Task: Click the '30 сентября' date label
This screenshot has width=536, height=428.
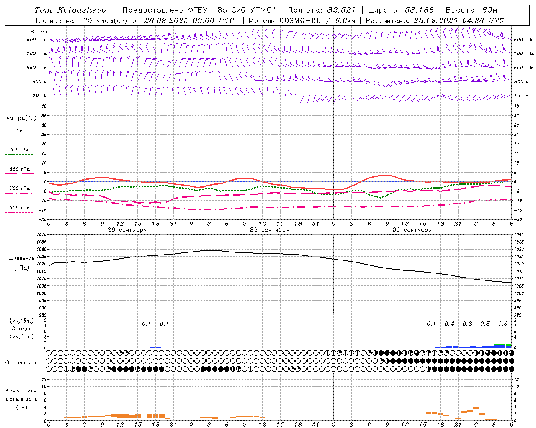Action: (x=412, y=230)
